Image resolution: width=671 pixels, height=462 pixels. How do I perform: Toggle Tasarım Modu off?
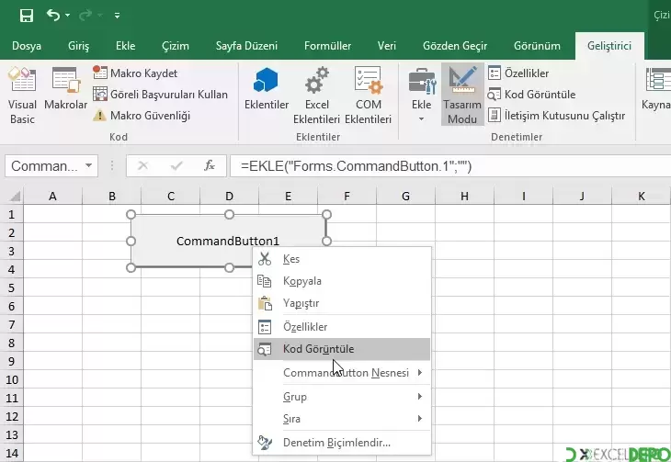(x=462, y=95)
